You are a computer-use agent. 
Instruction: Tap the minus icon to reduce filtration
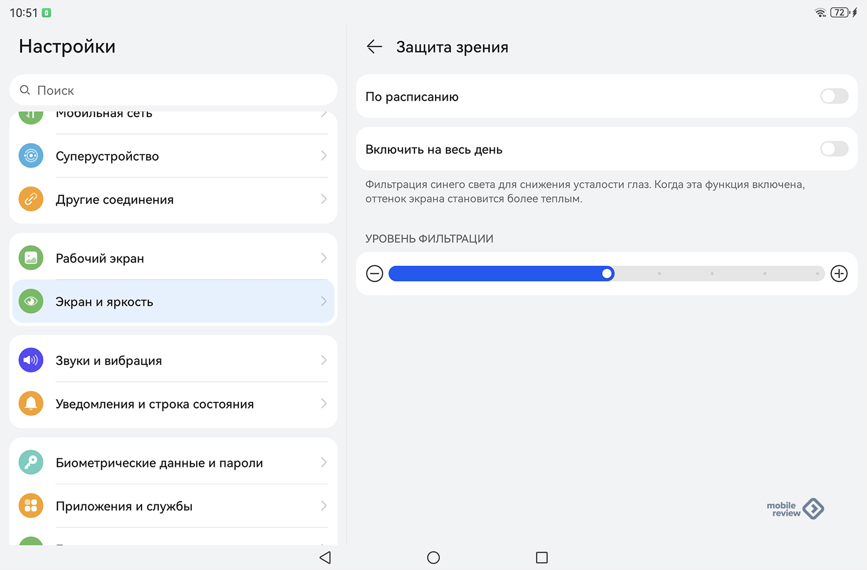pos(374,274)
